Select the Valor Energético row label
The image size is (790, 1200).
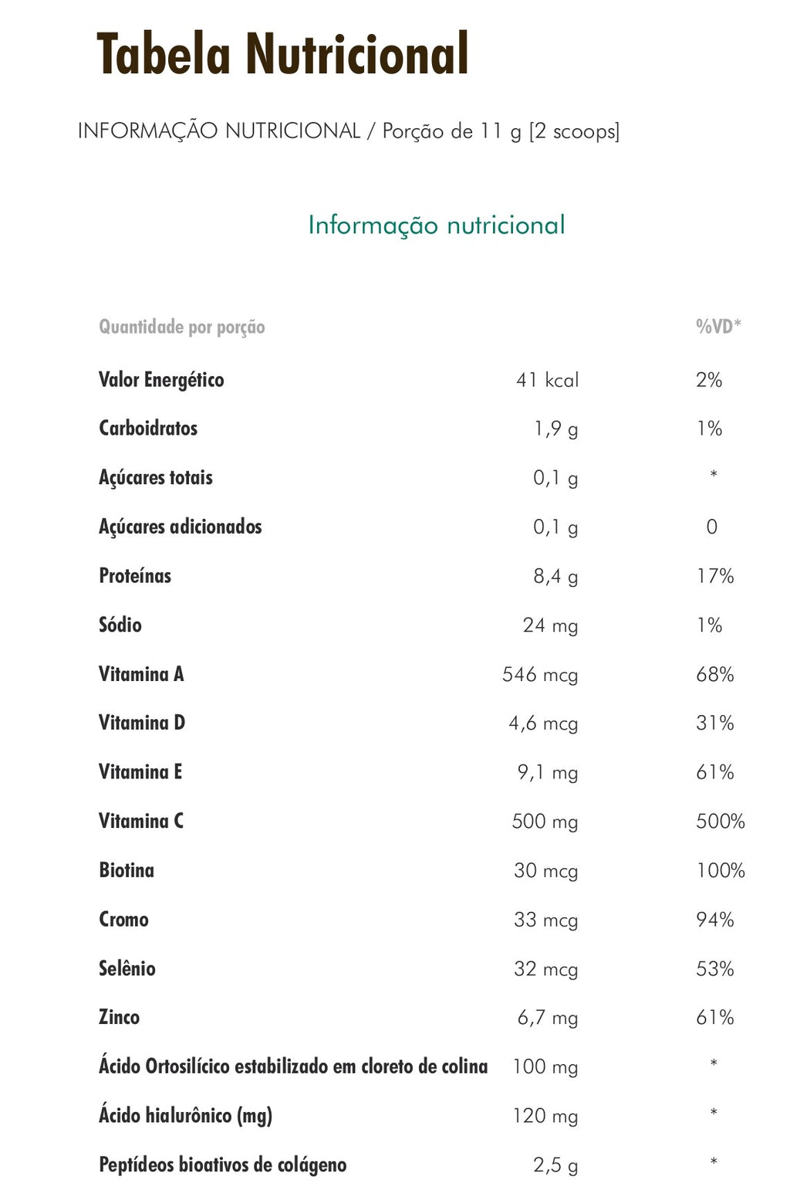(161, 380)
